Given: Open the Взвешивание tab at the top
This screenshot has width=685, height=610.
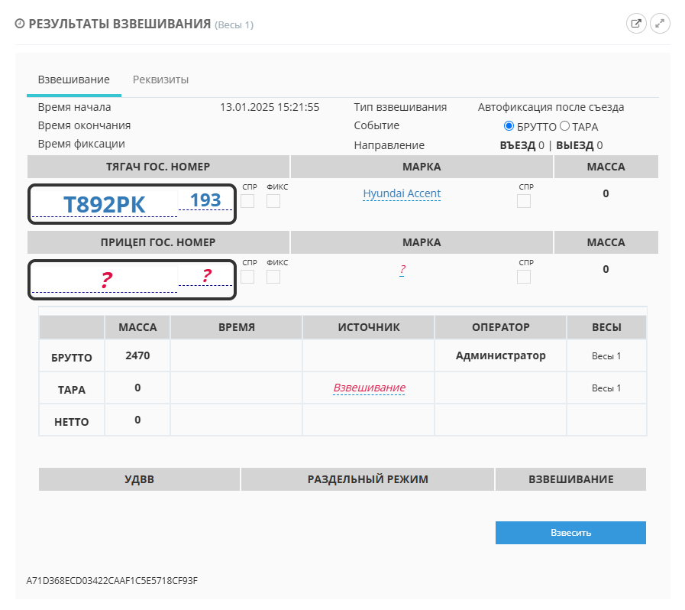Looking at the screenshot, I should pos(73,79).
